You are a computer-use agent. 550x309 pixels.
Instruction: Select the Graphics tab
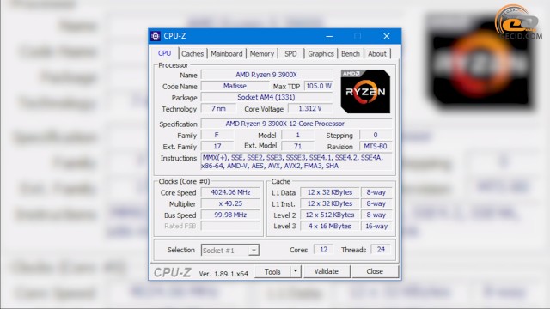[321, 54]
